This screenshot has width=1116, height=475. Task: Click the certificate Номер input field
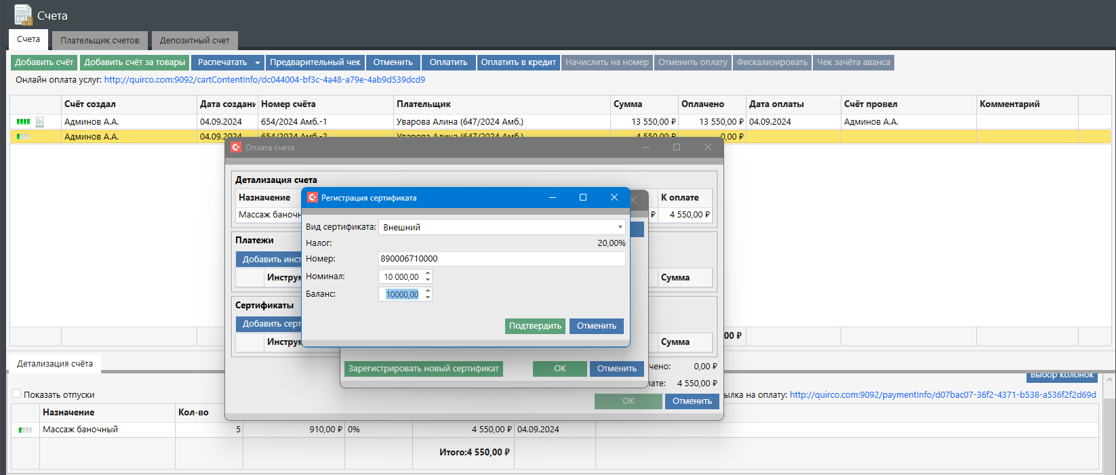coord(501,259)
